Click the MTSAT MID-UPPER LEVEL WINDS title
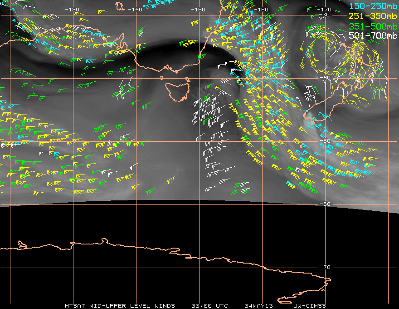 (120, 306)
